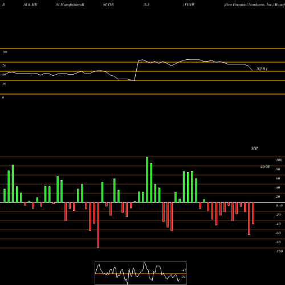
Task: Click the 'SI & MR' header label
Action: click(x=30, y=5)
